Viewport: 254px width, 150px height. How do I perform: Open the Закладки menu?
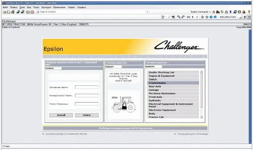[46, 7]
